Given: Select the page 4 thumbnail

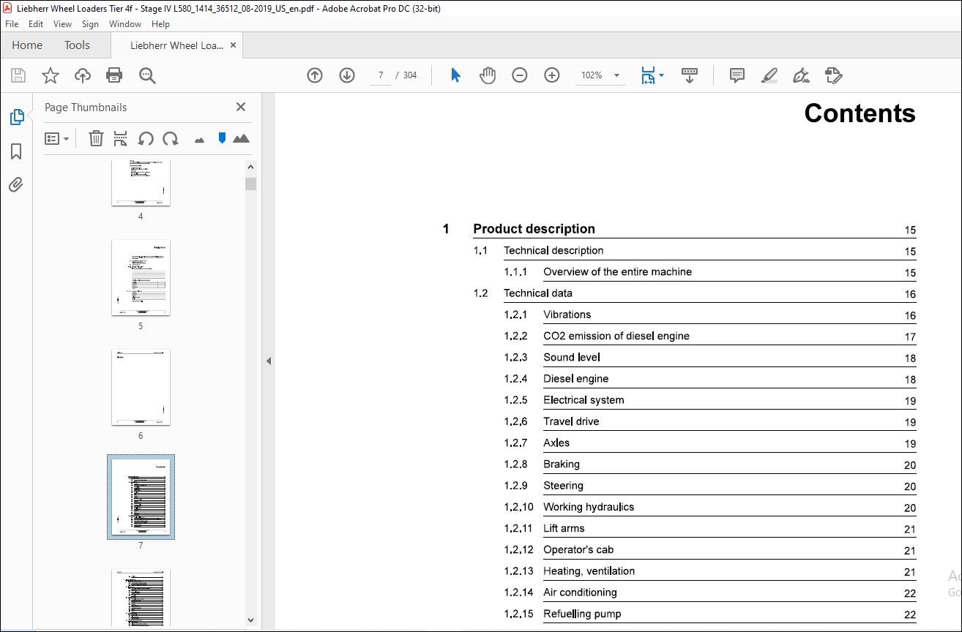Looking at the screenshot, I should pos(141,183).
